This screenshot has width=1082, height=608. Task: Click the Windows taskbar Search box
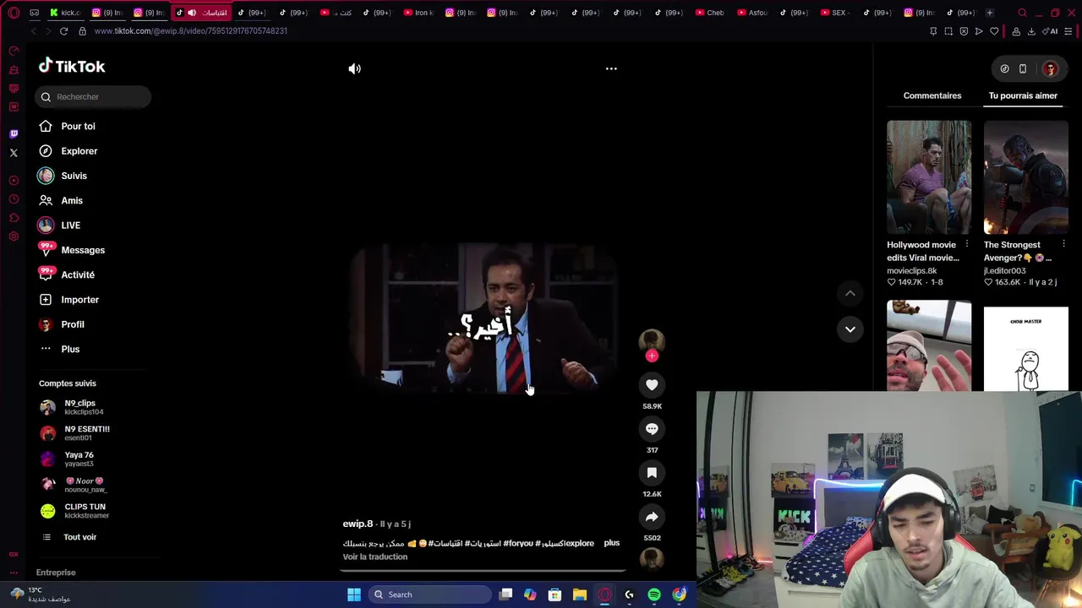(x=430, y=594)
